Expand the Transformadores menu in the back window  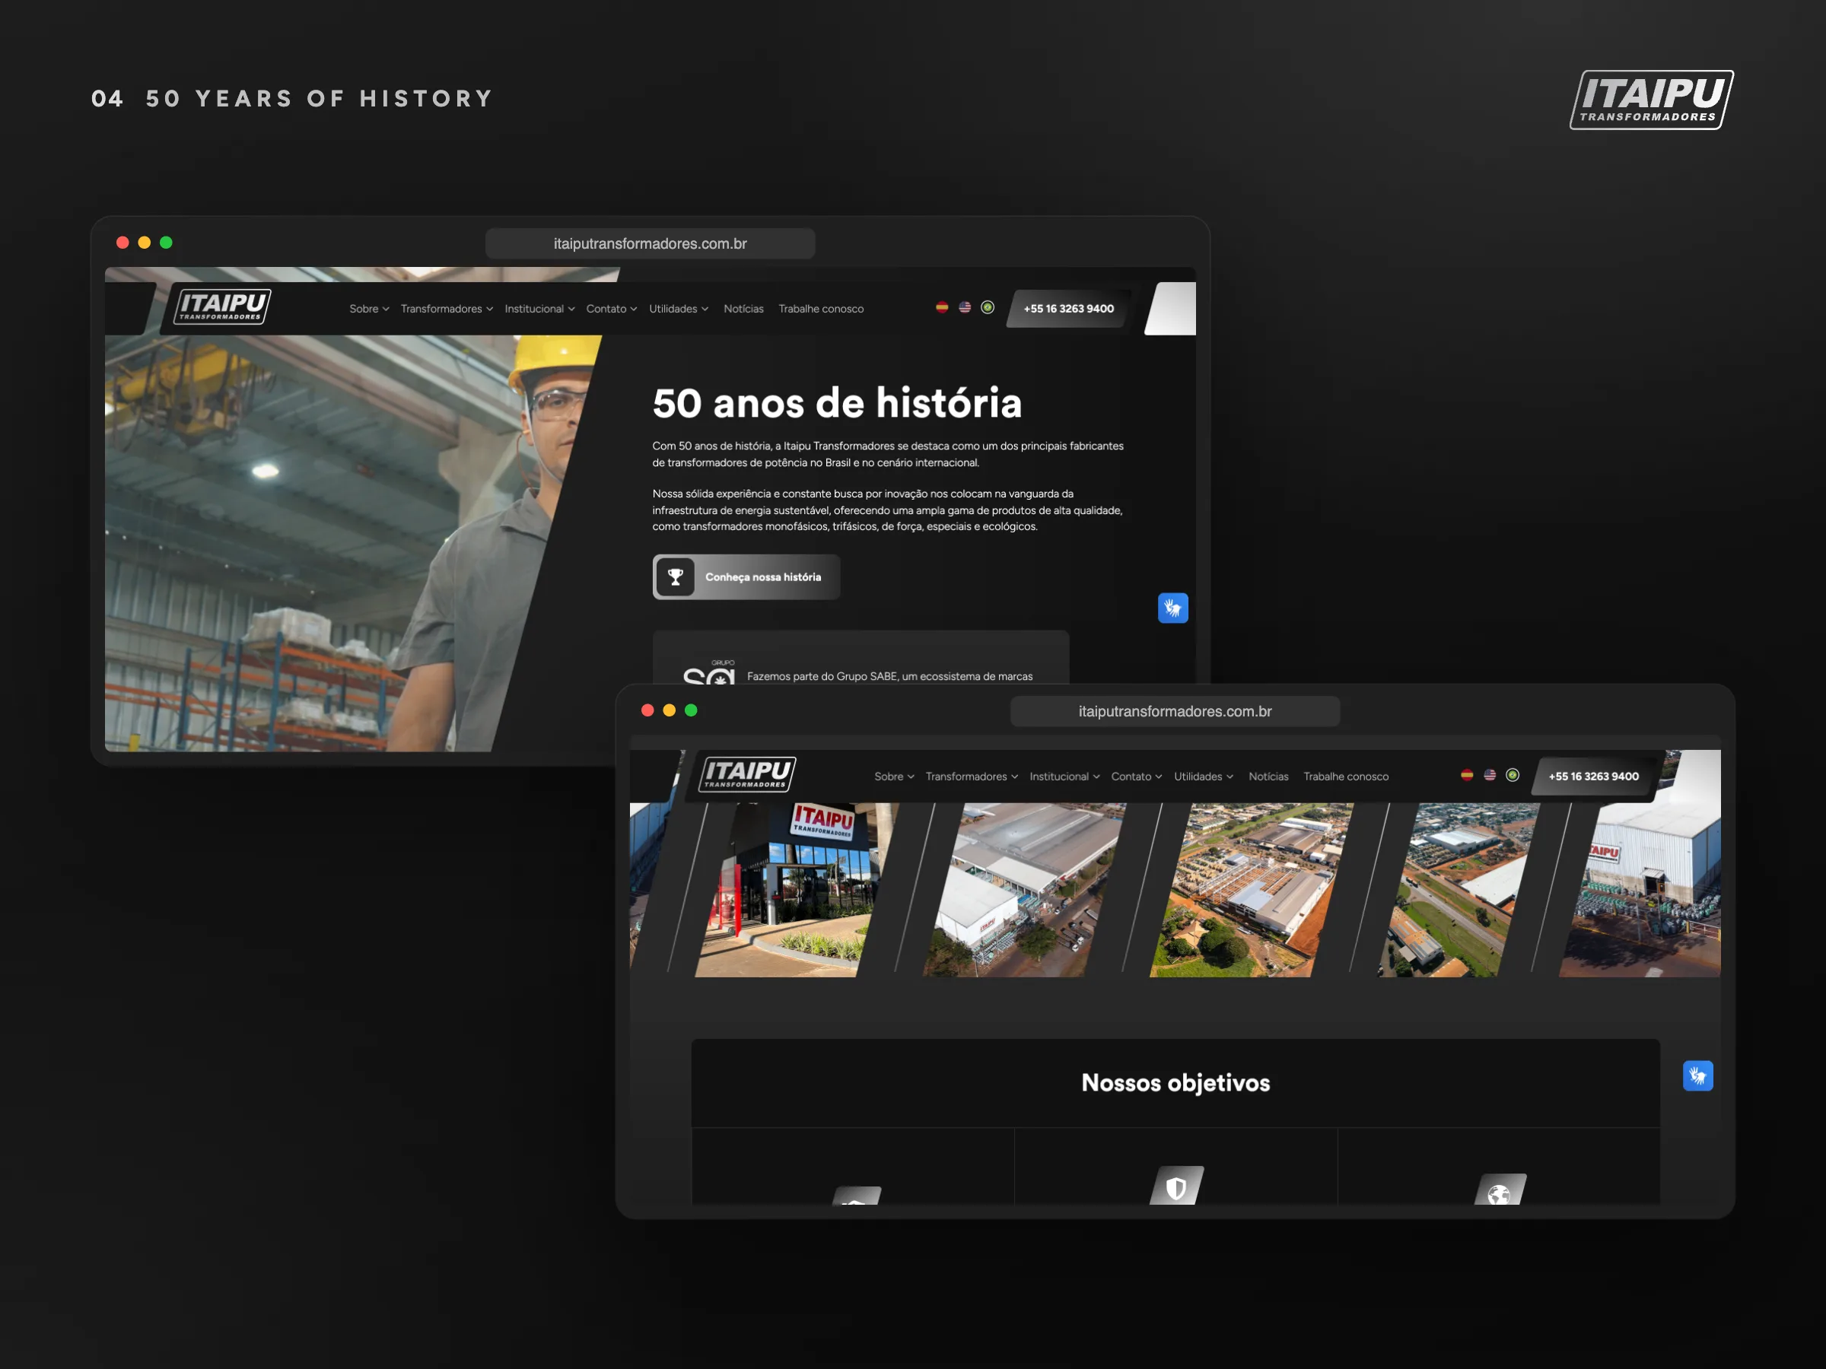click(x=447, y=309)
